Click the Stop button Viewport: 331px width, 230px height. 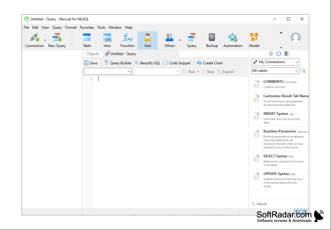[208, 71]
